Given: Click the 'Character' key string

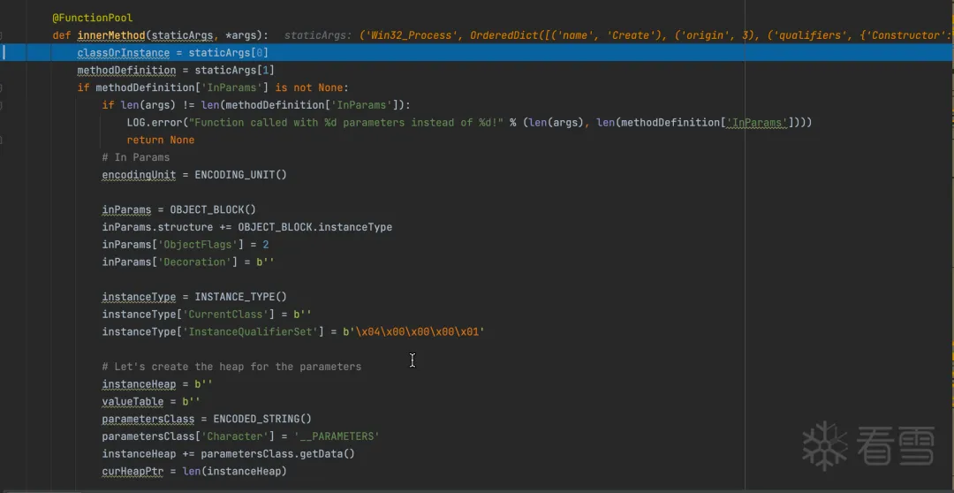Looking at the screenshot, I should (235, 436).
